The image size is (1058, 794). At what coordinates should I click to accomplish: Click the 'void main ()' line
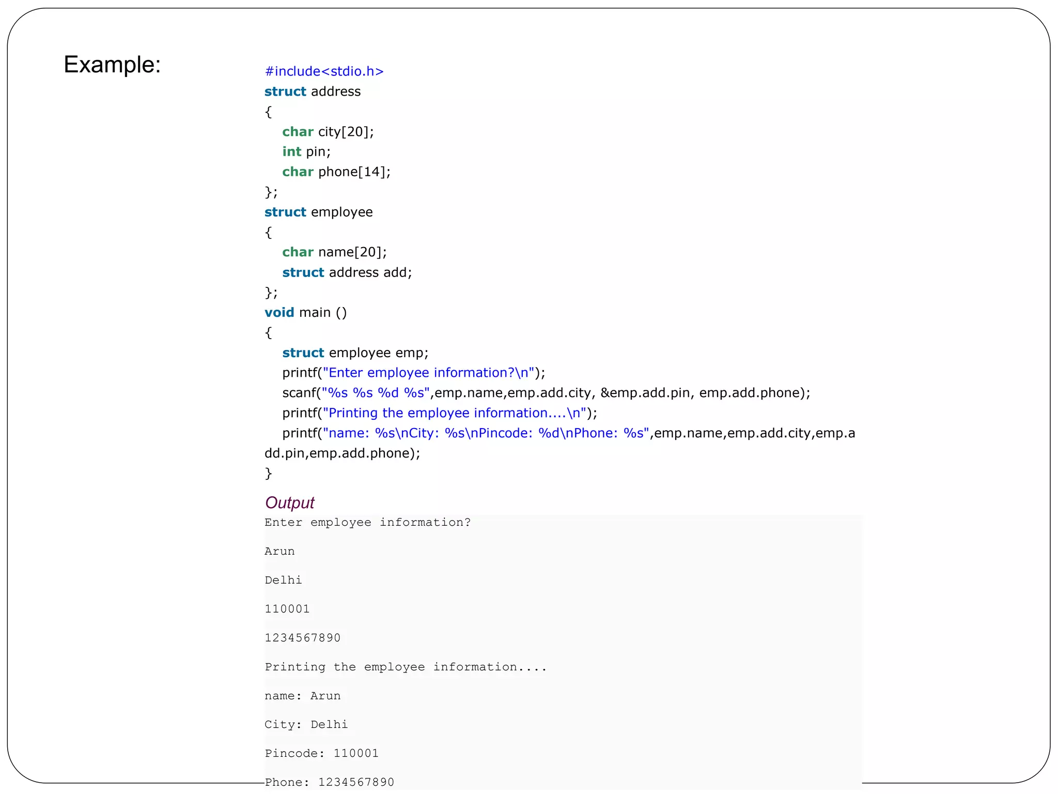305,313
